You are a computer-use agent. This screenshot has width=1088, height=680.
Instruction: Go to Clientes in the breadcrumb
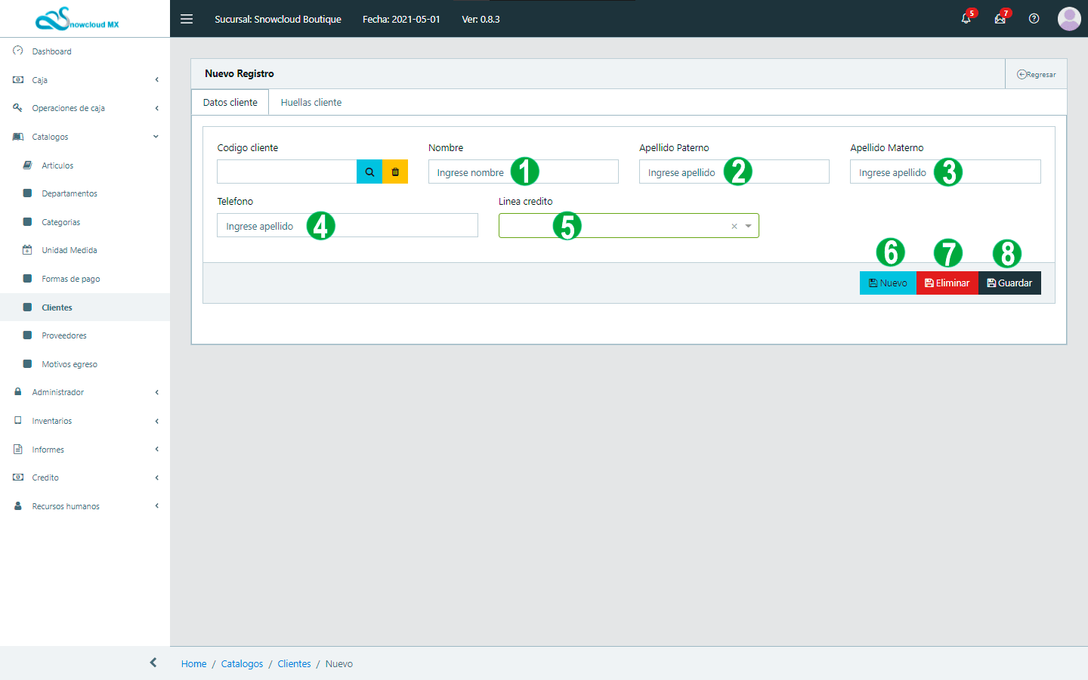pyautogui.click(x=294, y=664)
